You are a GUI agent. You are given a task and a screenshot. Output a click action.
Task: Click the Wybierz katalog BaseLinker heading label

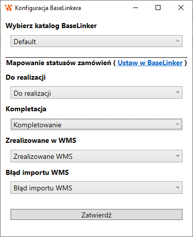tap(51, 26)
